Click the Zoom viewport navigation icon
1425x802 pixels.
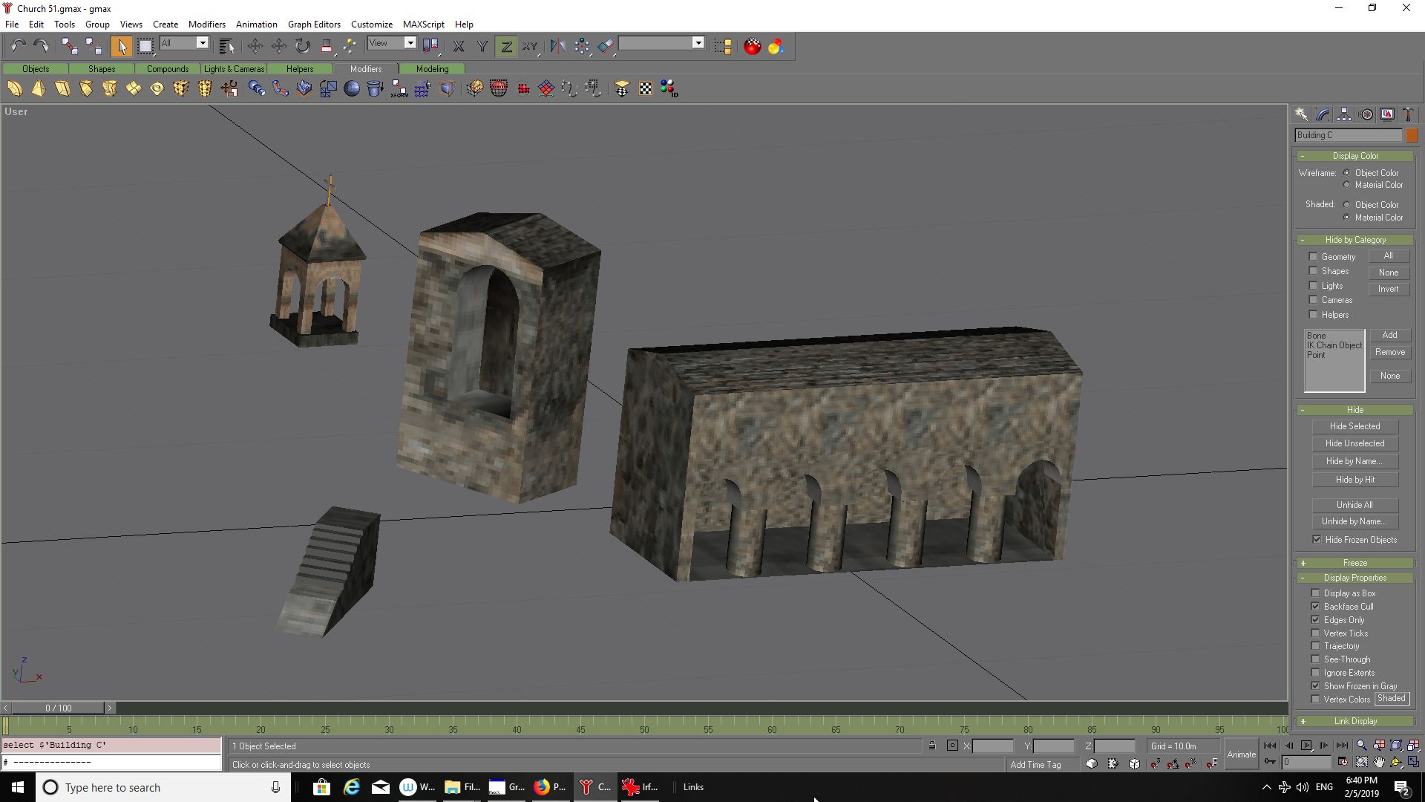coord(1361,746)
